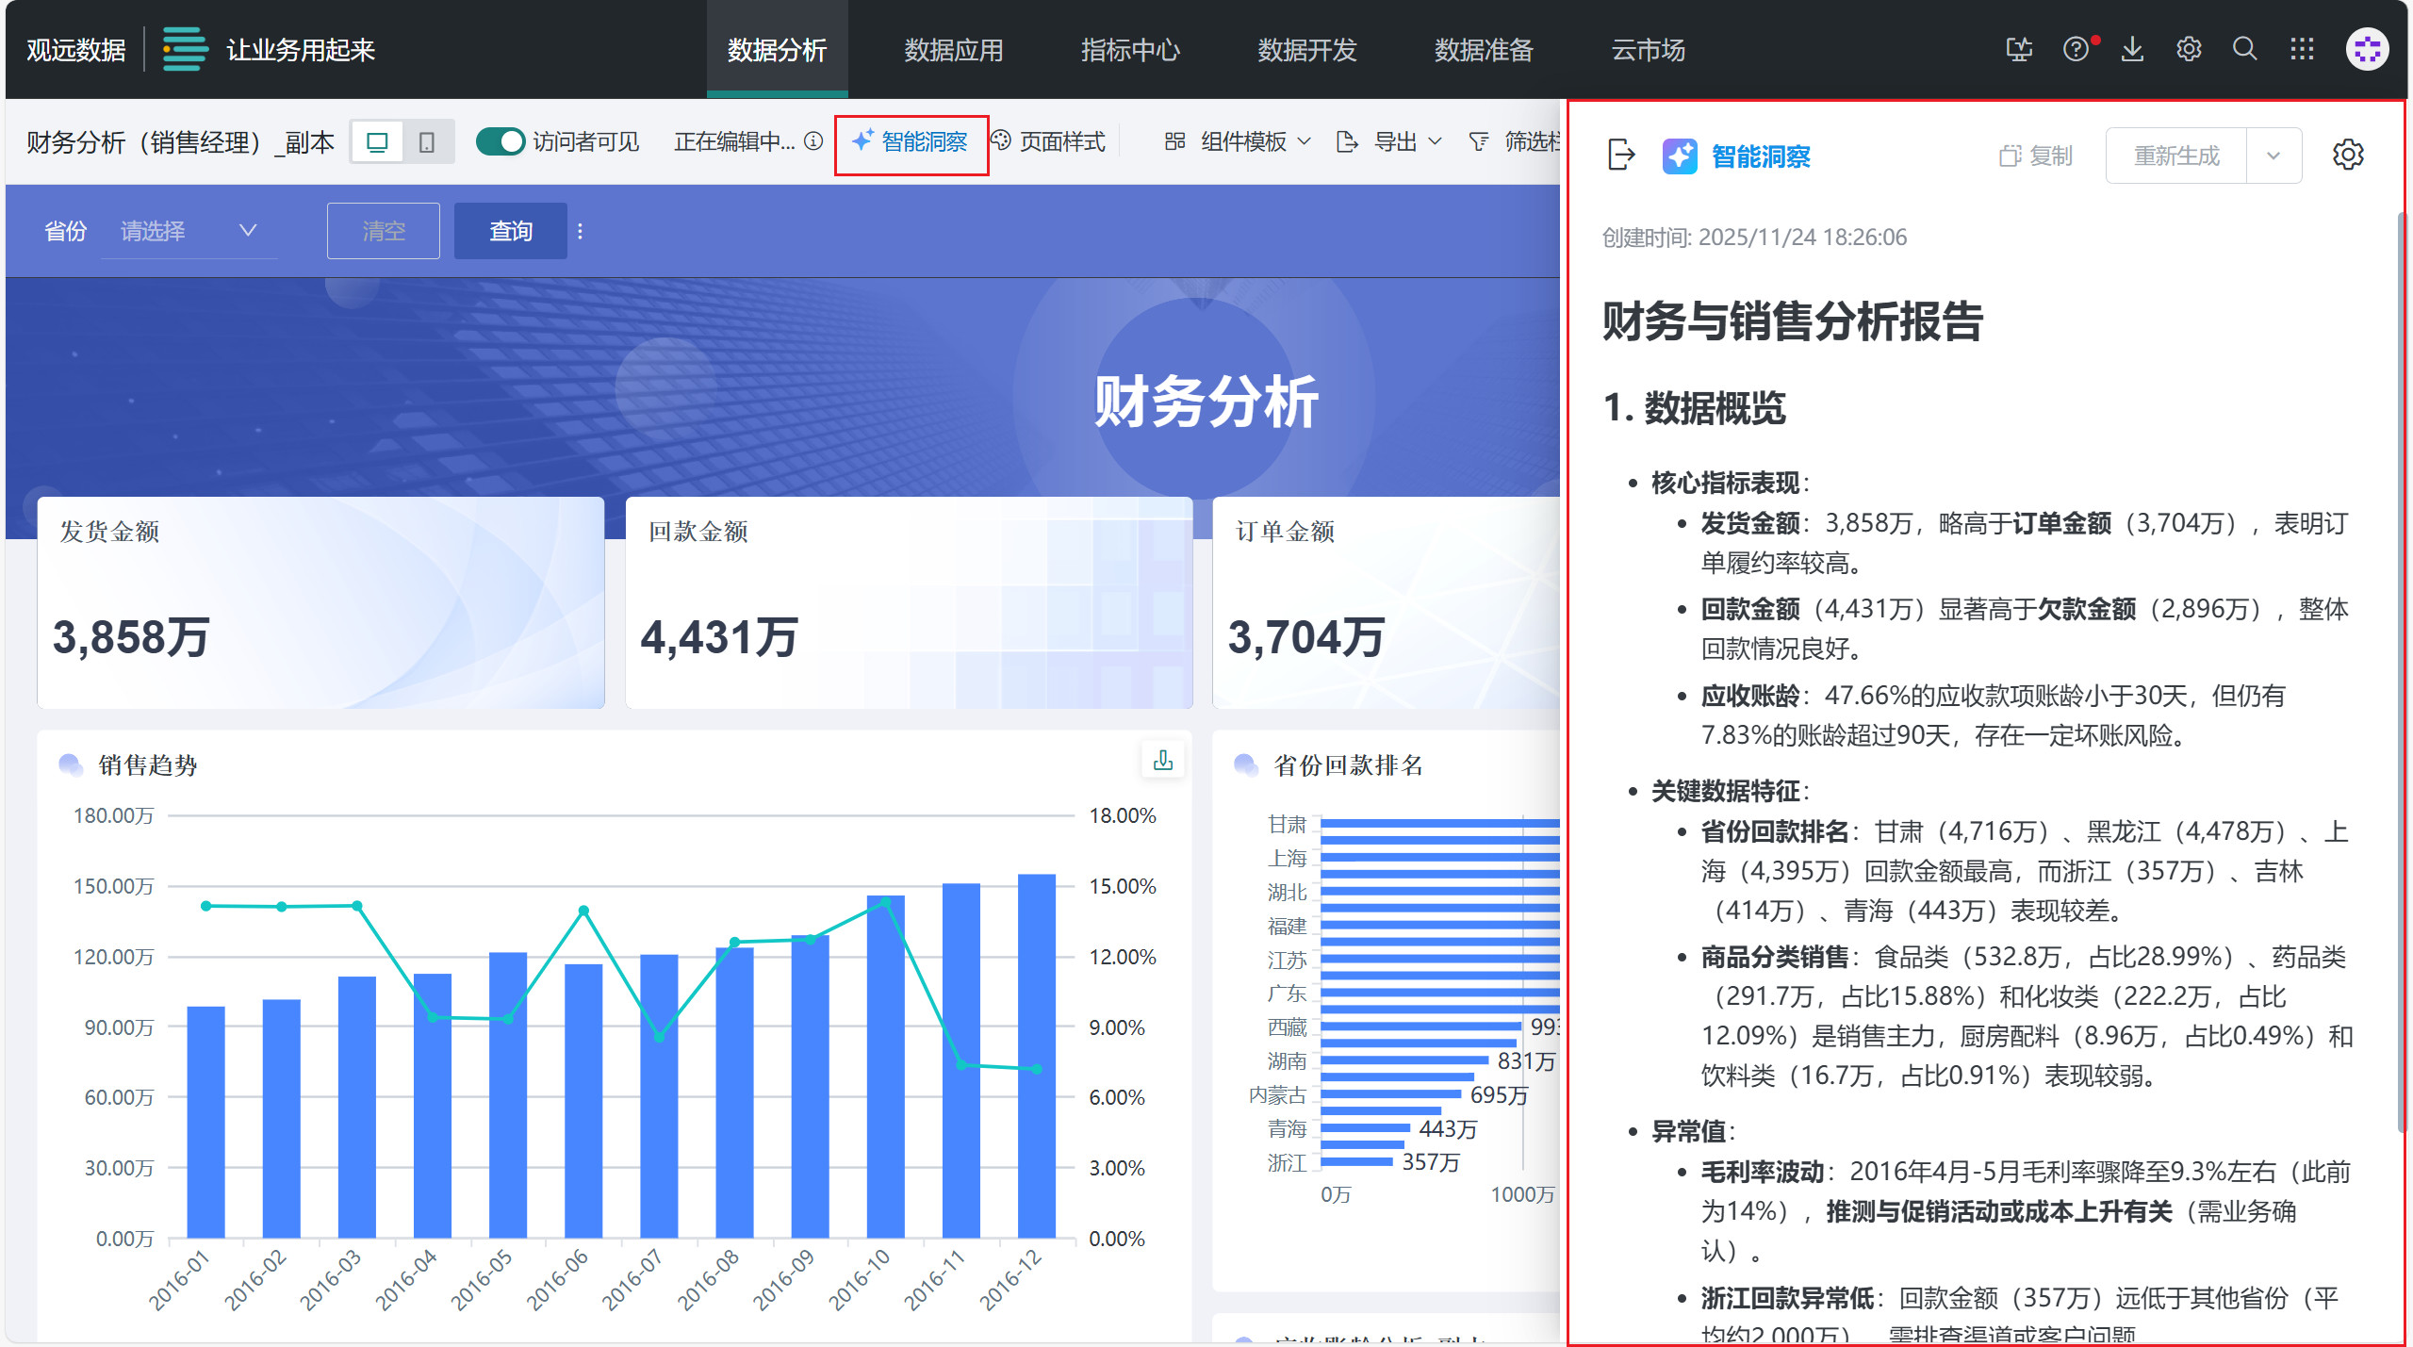Open the help question-mark icon
2413x1347 pixels.
click(x=2076, y=49)
